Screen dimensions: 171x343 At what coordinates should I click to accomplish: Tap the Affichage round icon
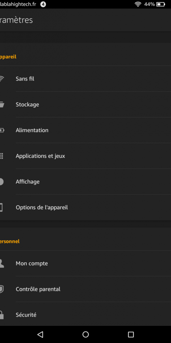point(1,182)
